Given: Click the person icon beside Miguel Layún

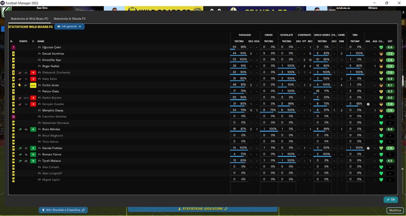Looking at the screenshot, I should pyautogui.click(x=39, y=180).
